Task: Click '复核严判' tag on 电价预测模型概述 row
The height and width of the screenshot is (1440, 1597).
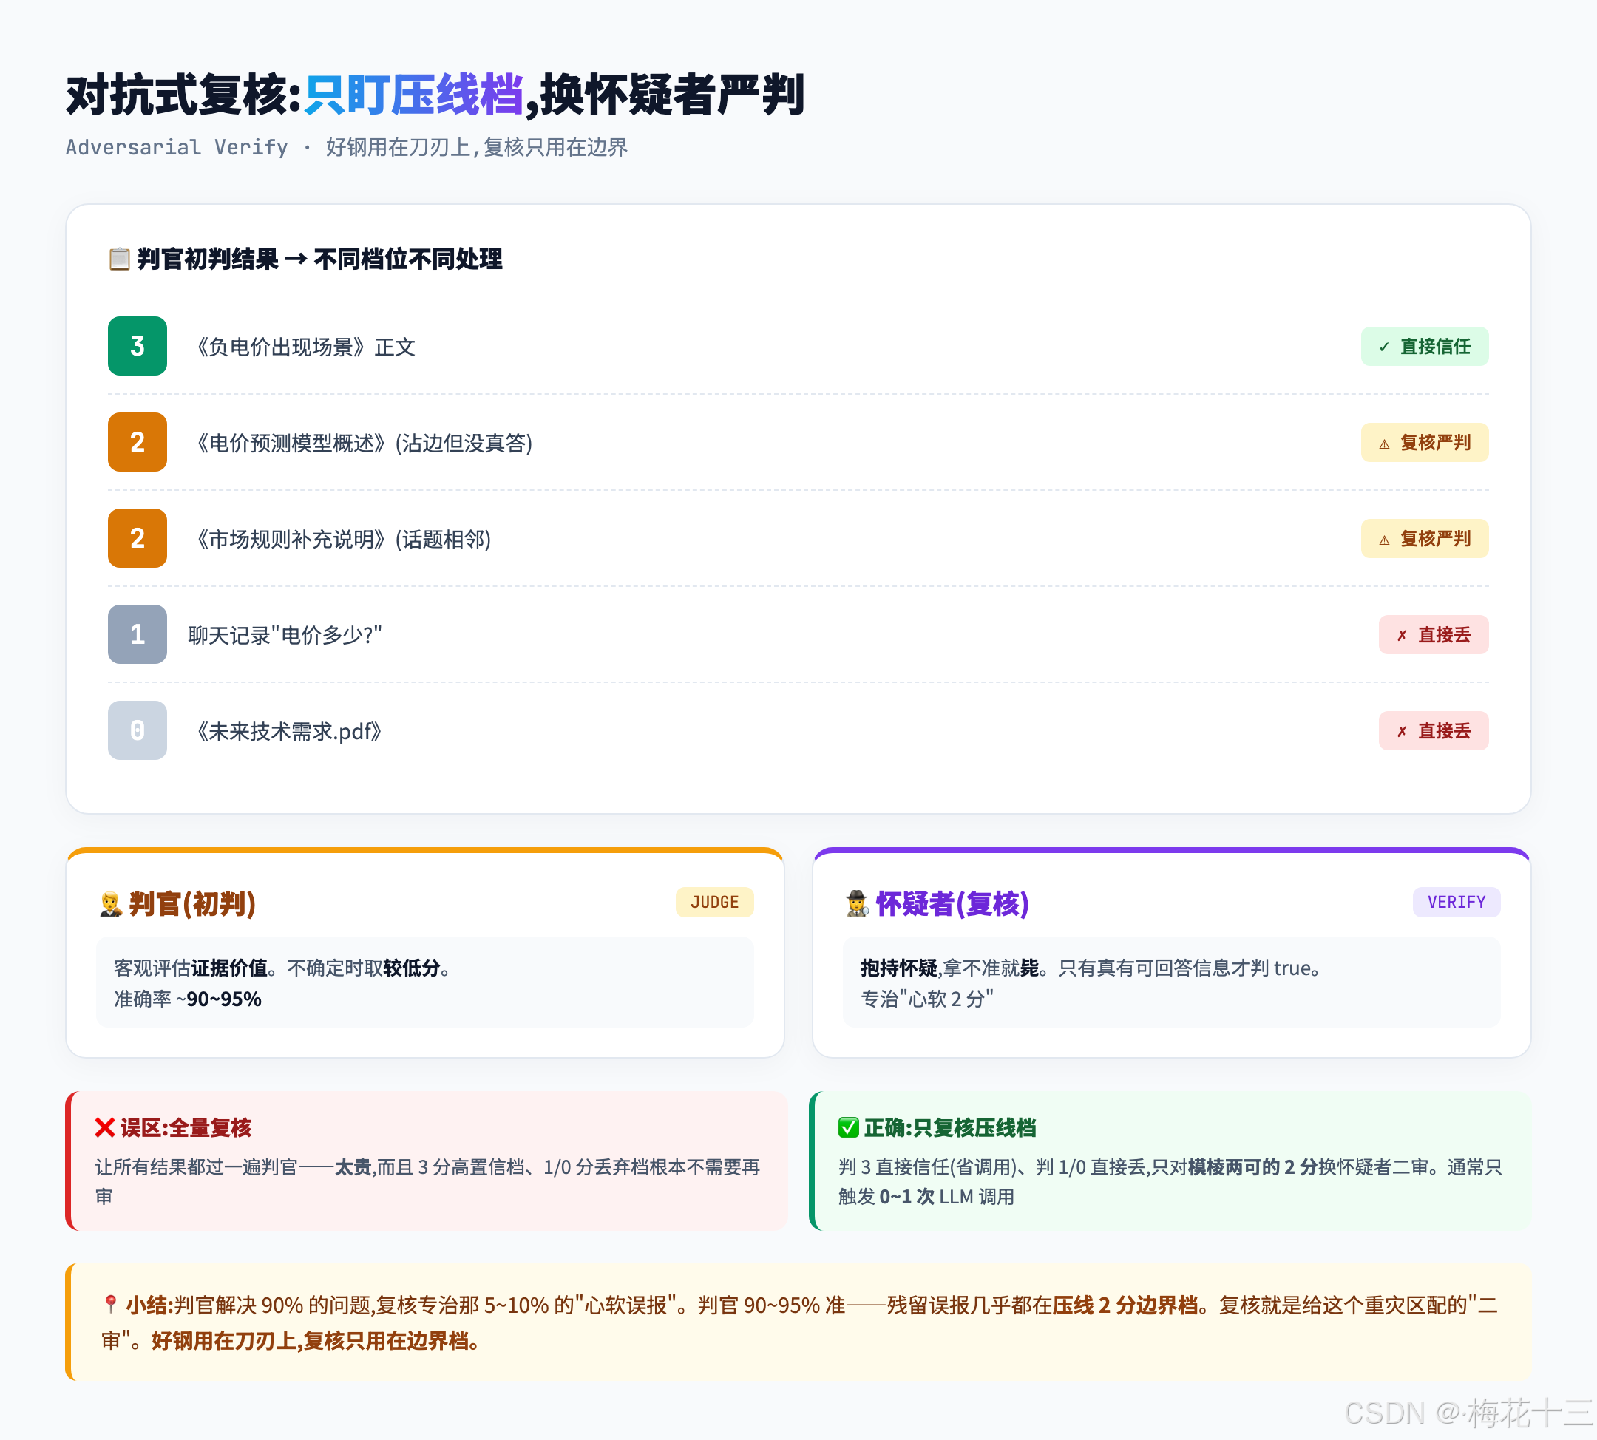Action: click(1425, 442)
